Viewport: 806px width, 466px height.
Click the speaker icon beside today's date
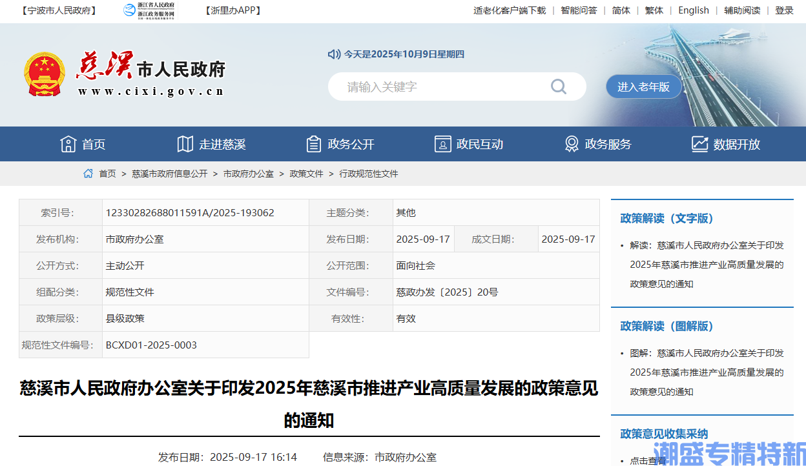point(333,54)
